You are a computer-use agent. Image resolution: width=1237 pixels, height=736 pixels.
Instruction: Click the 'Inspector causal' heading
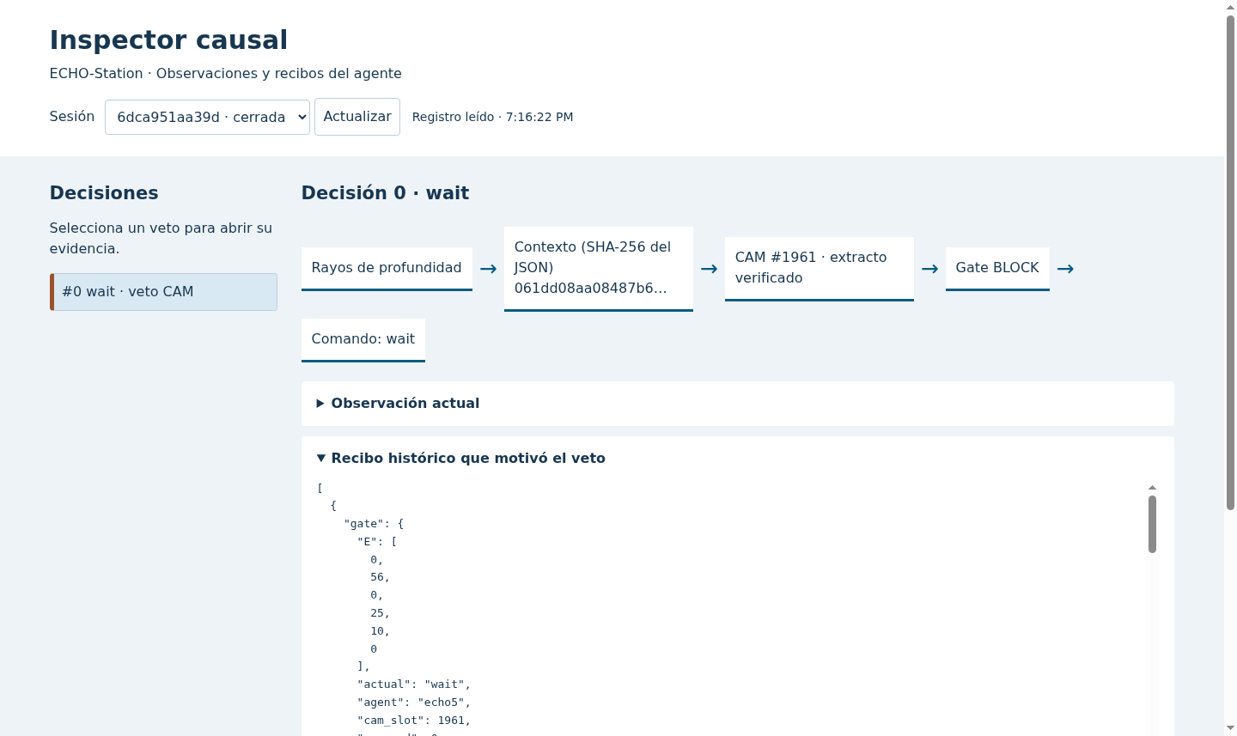tap(168, 40)
